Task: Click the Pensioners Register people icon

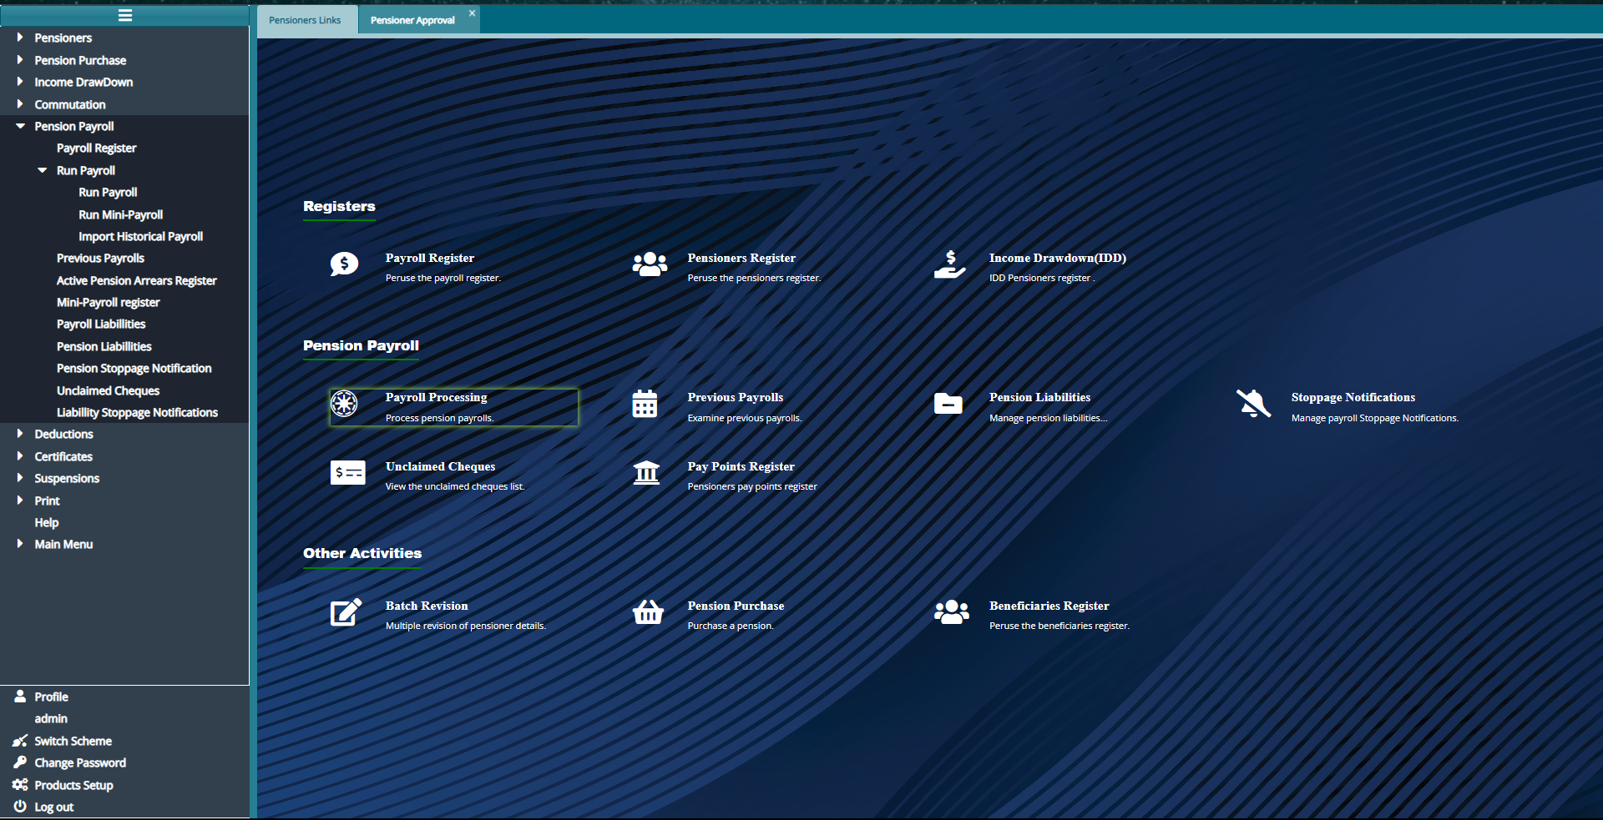Action: coord(649,264)
